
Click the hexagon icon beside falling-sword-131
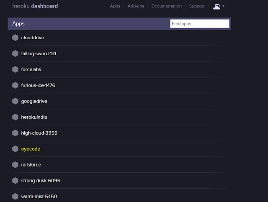click(x=15, y=54)
